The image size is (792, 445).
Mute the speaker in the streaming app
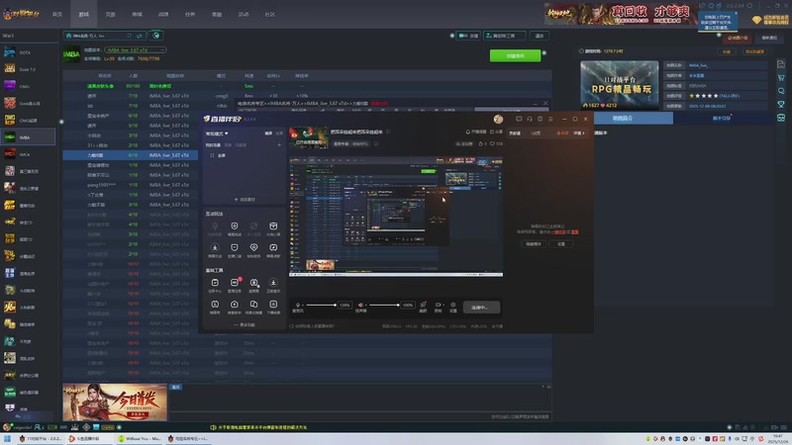(360, 305)
